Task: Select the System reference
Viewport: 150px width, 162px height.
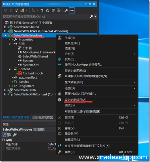Action: pos(28,61)
